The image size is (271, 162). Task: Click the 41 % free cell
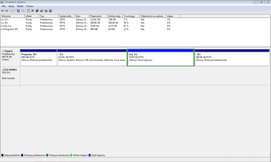126,26
